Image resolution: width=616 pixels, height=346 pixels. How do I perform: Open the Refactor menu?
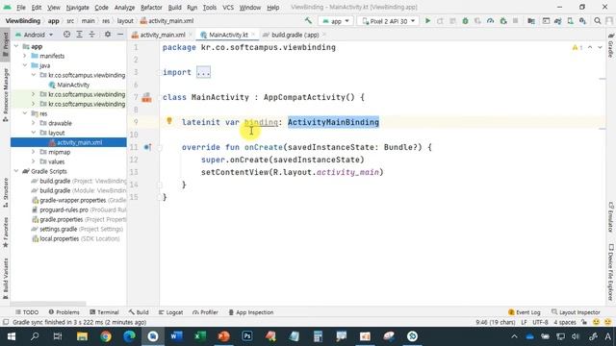pos(151,7)
